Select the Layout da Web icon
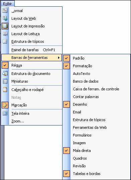This screenshot has height=180, width=131. click(5, 18)
